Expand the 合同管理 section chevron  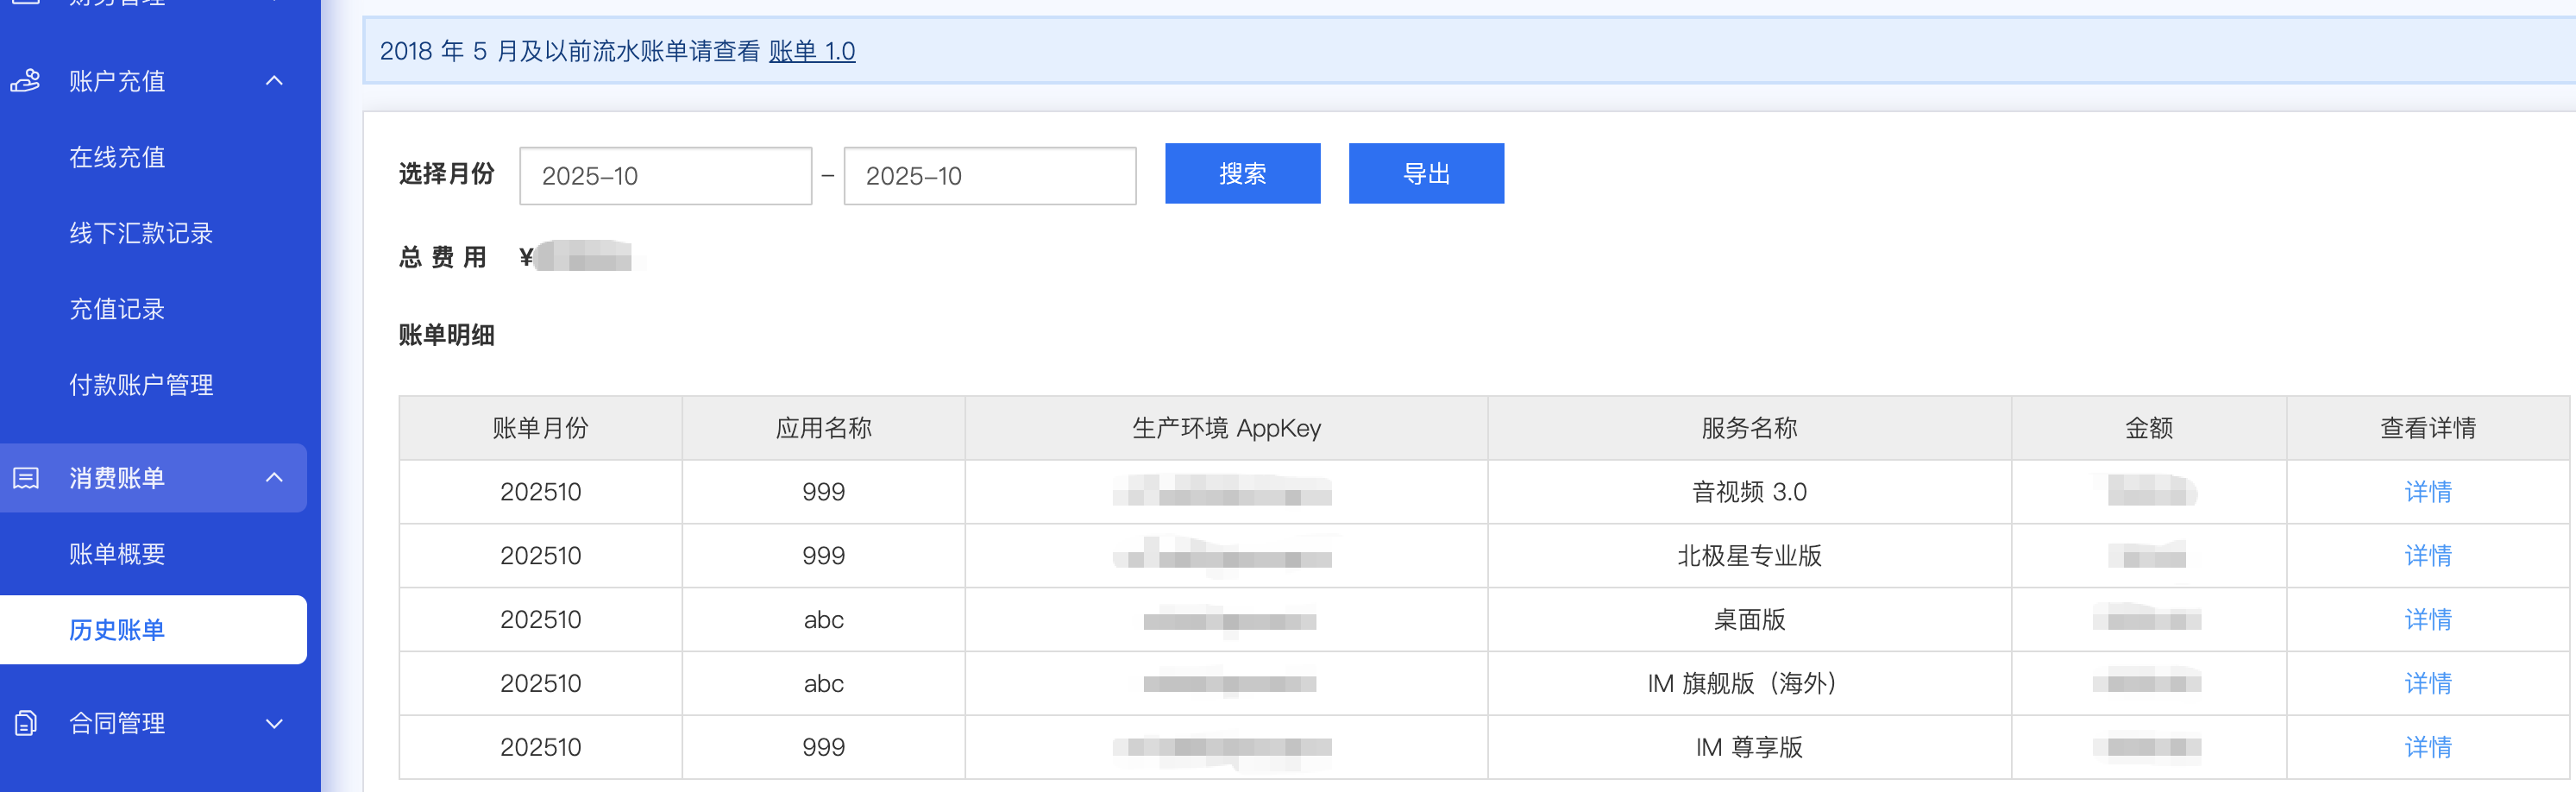(x=274, y=723)
